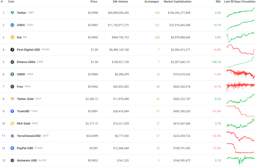Open the TerraClassicUSD coin link

point(29,136)
